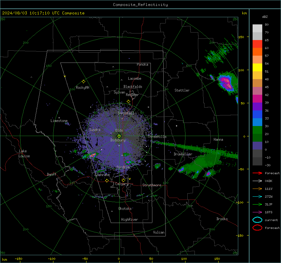
Task: Pick the yellow 54 dBZ legend swatch
Action: (257, 68)
